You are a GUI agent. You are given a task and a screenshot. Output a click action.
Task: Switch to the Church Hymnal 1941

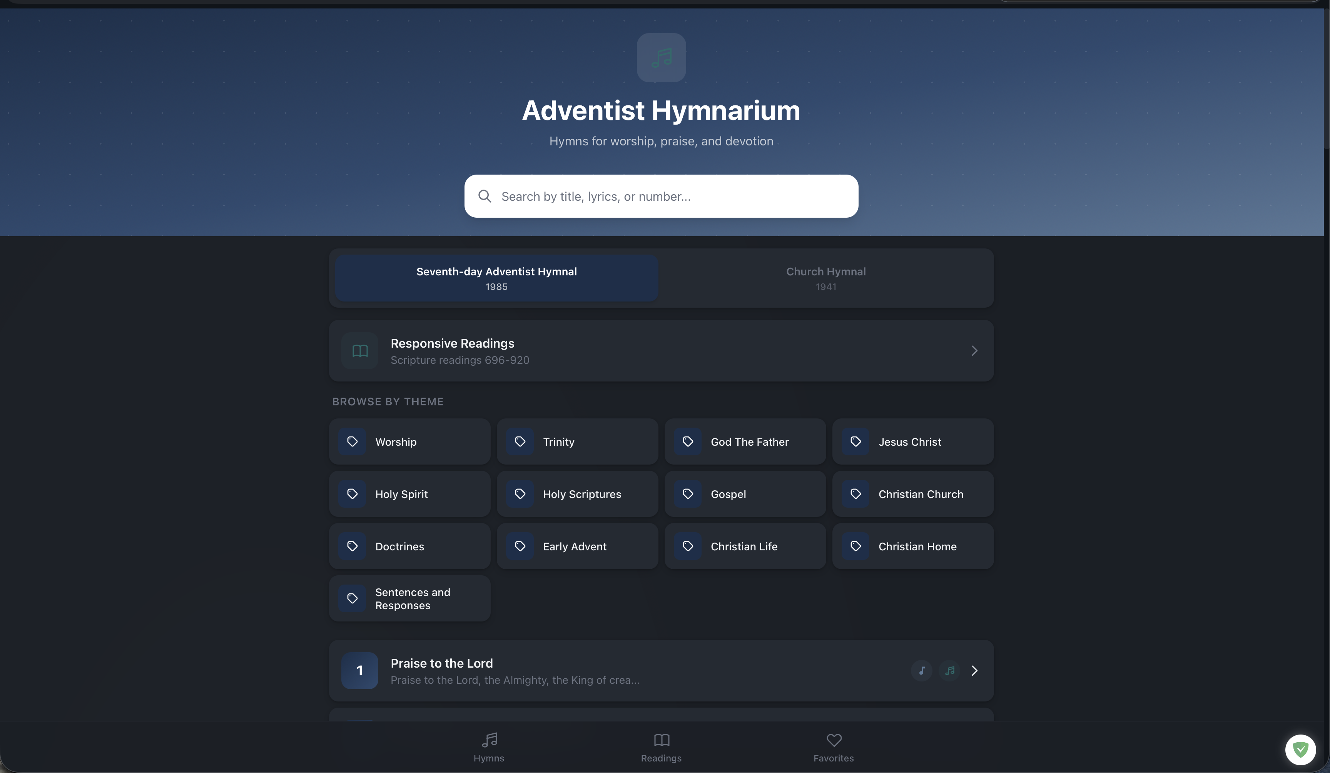point(825,278)
